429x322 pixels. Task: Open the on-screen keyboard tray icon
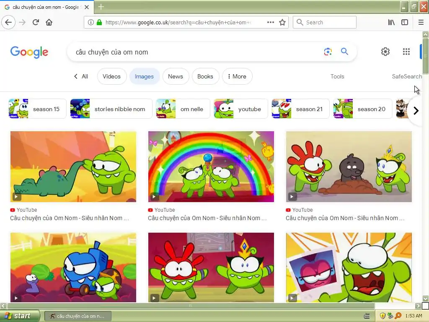point(367,316)
